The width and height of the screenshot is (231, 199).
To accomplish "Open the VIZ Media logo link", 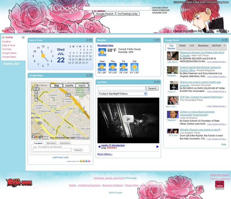I will coord(219,184).
